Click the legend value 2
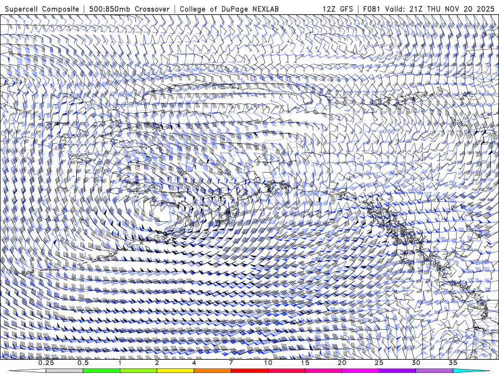Screen dimensions: 499x374 tap(157, 363)
